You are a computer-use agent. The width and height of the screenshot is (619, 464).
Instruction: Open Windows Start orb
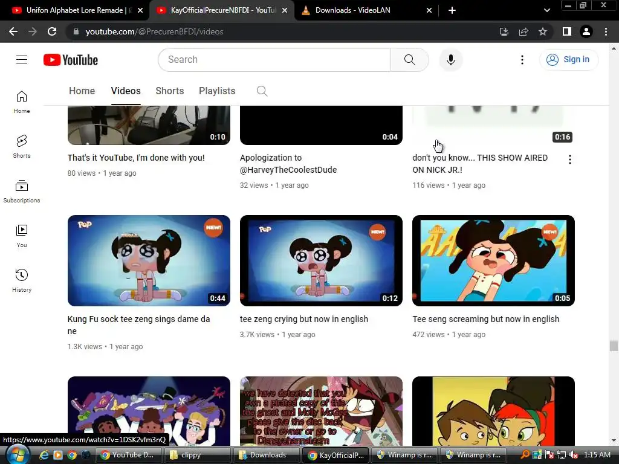[x=17, y=455]
